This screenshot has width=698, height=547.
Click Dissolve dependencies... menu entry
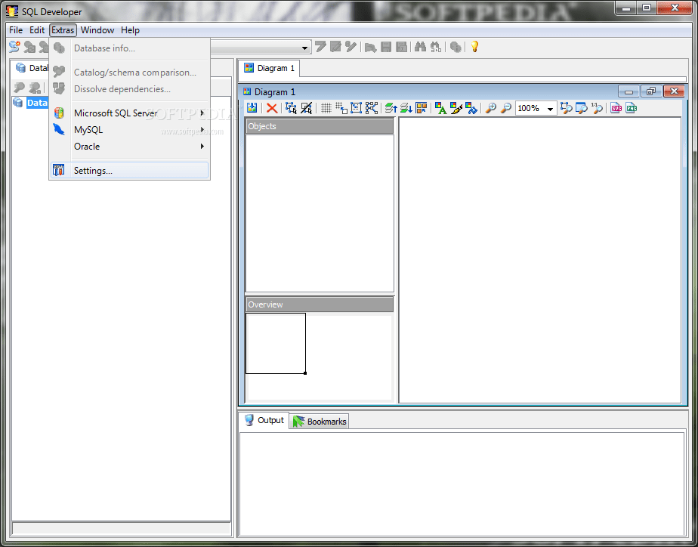pos(129,88)
